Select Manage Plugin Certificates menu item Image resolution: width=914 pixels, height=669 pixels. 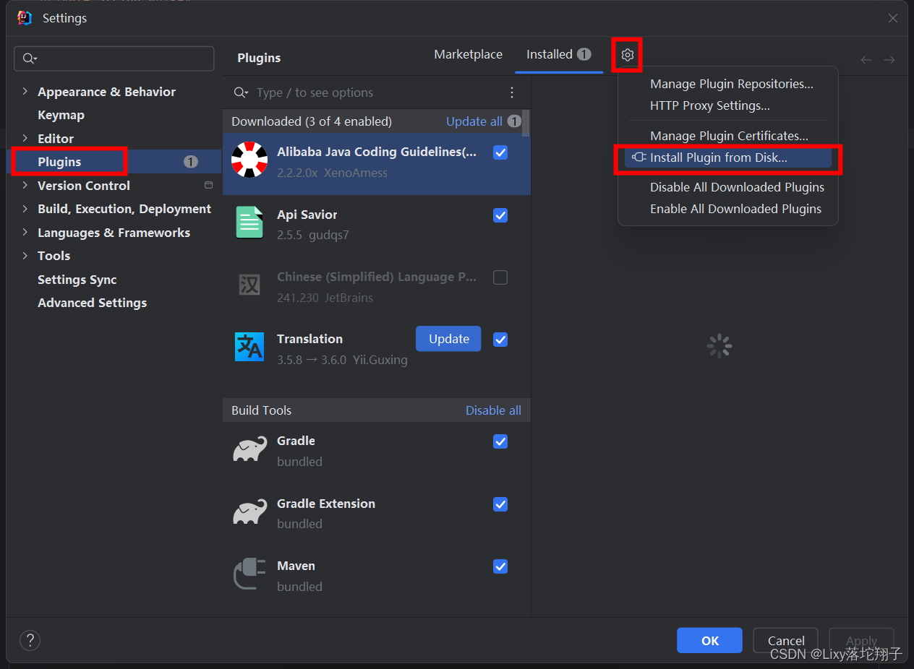point(728,136)
